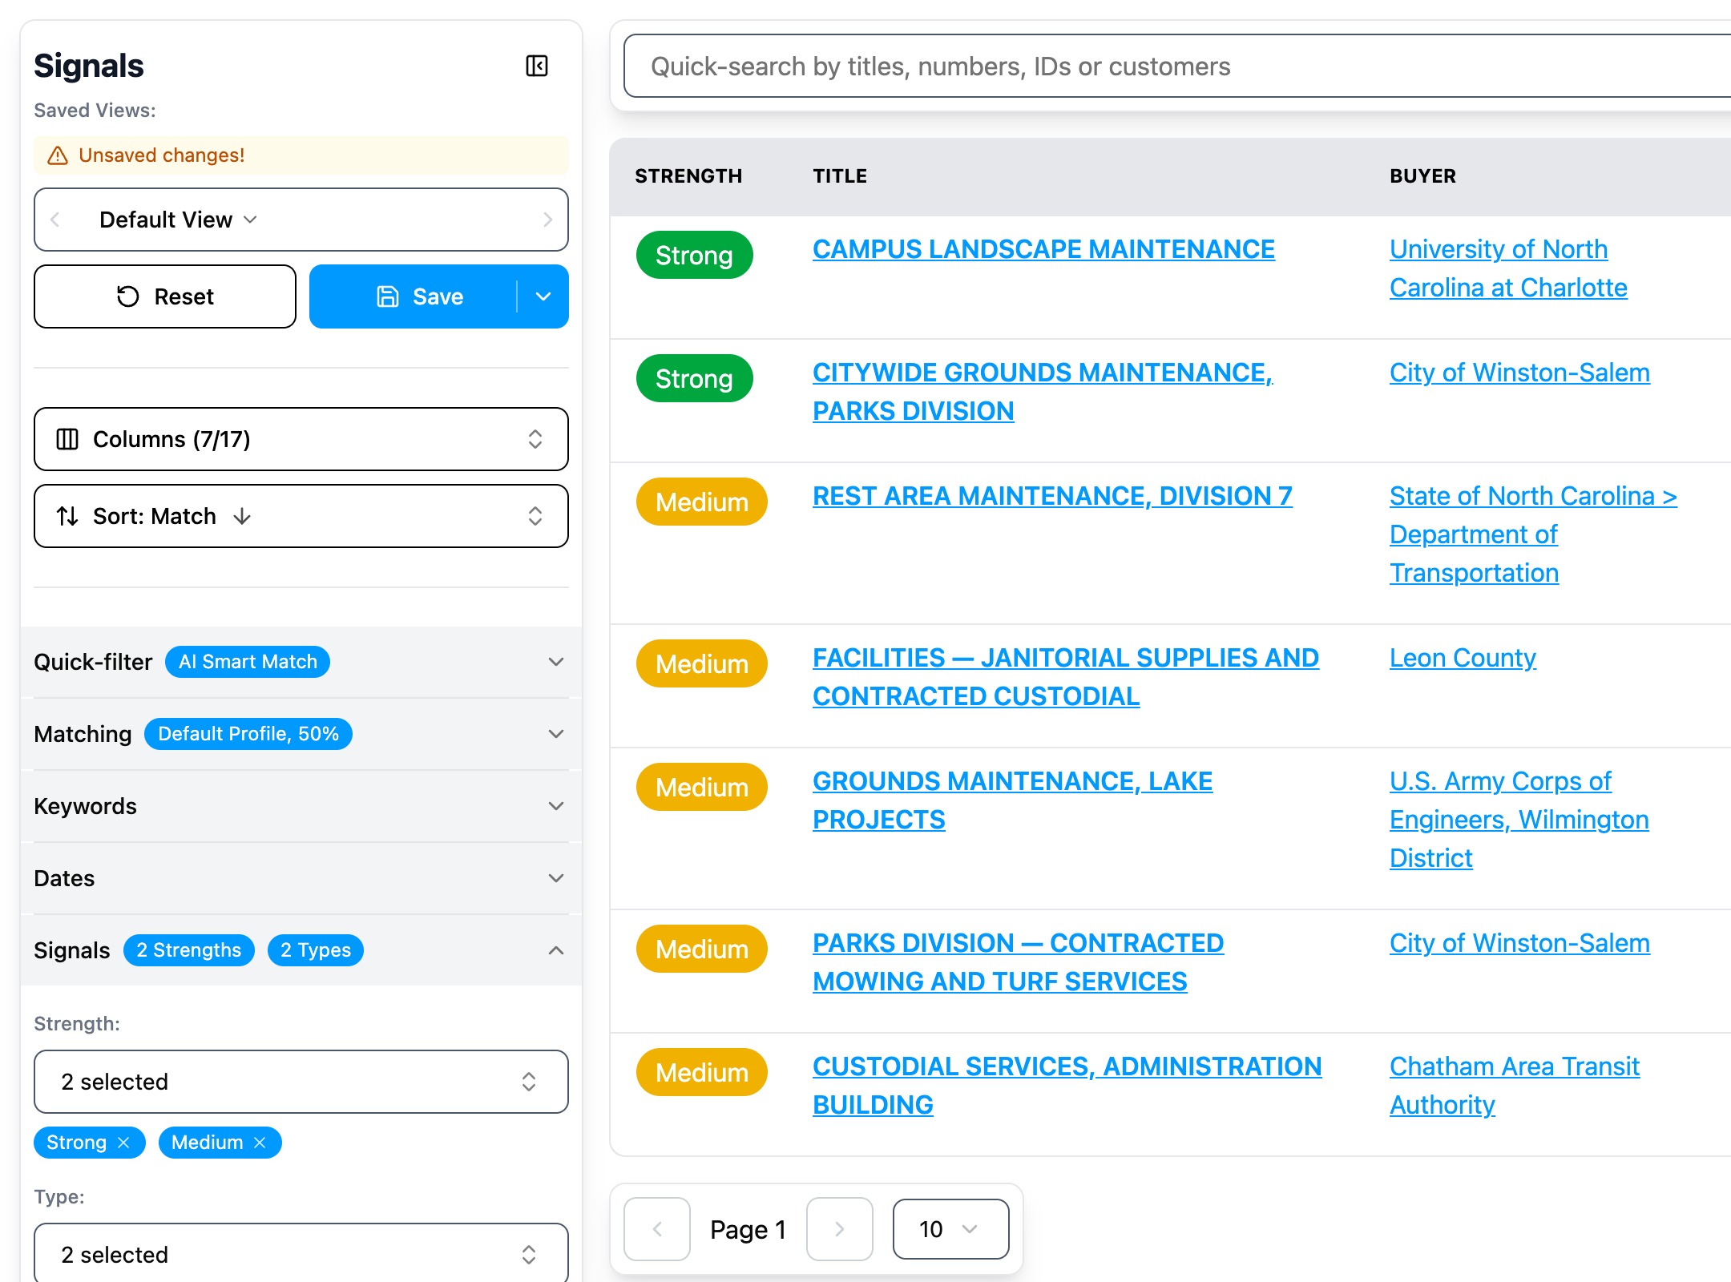The width and height of the screenshot is (1731, 1282).
Task: Click the Default Profile, 50% badge
Action: (x=248, y=734)
